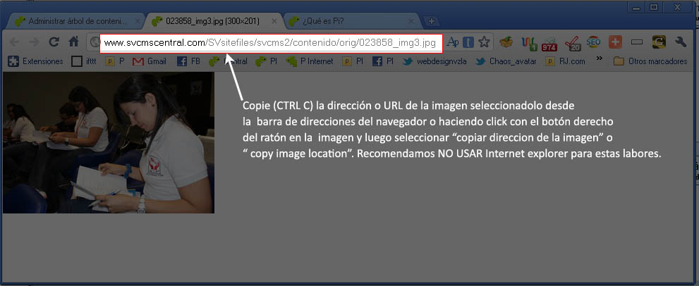Click the orange plus extension icon
The width and height of the screenshot is (699, 286).
615,42
